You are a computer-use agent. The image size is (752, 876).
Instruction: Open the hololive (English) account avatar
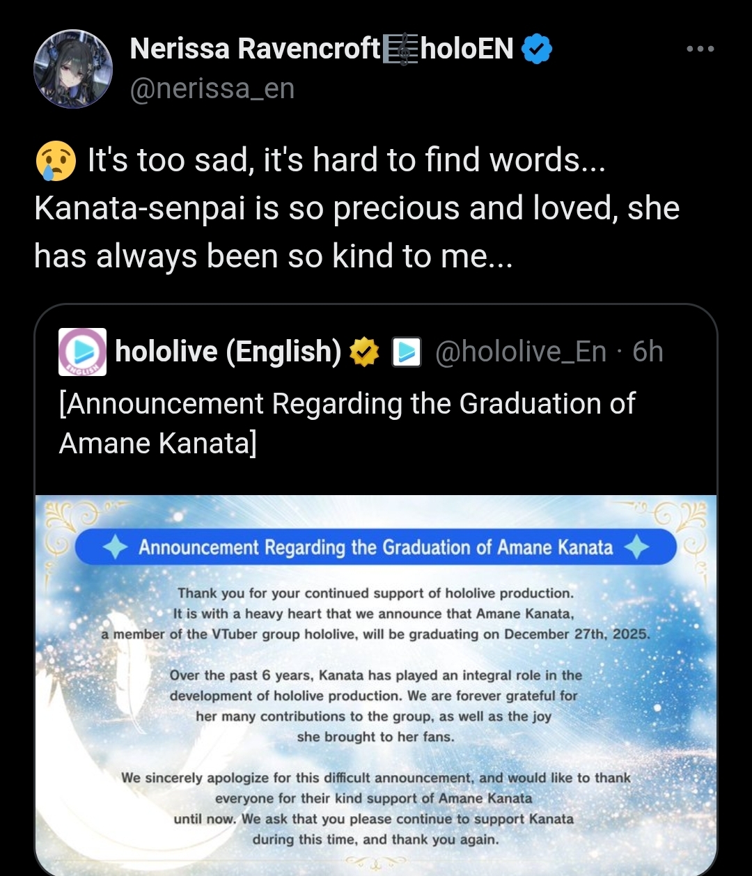tap(82, 352)
